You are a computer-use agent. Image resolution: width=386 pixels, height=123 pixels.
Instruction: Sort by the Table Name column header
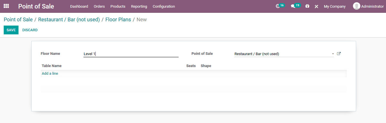[52, 66]
